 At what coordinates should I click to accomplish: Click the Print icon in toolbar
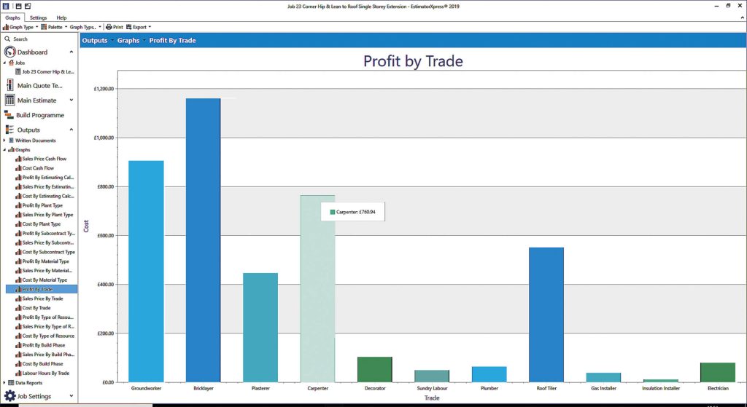109,27
